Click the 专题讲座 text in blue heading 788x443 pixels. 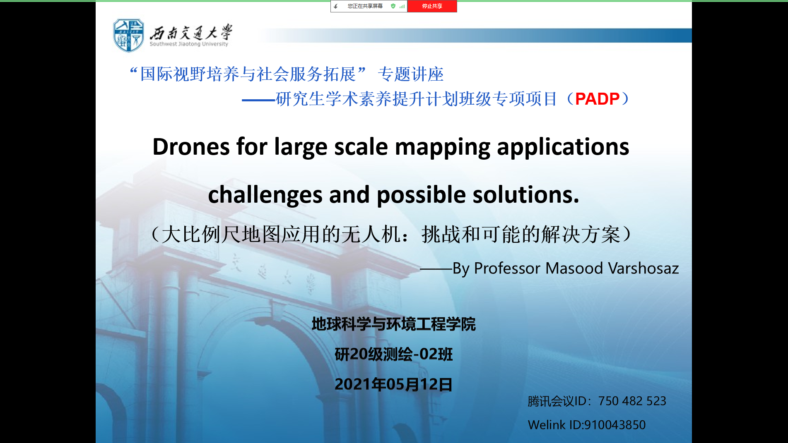(x=410, y=74)
